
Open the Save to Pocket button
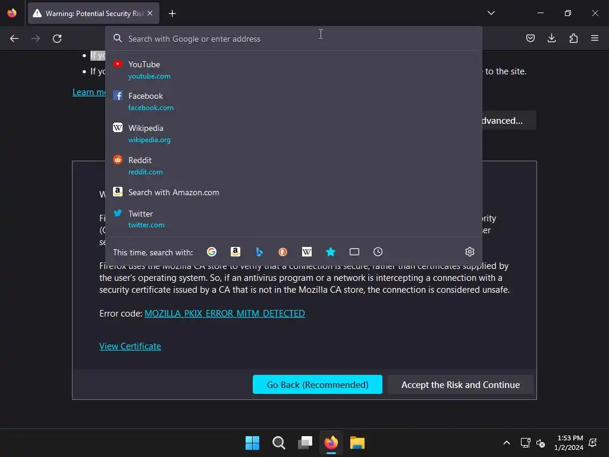coord(530,38)
